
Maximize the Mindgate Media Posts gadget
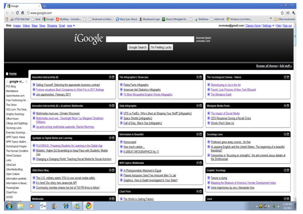(288, 106)
